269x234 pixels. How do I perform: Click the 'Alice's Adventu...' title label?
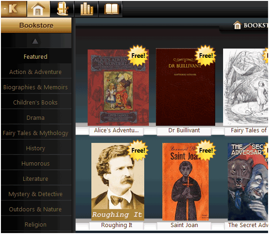pyautogui.click(x=116, y=130)
